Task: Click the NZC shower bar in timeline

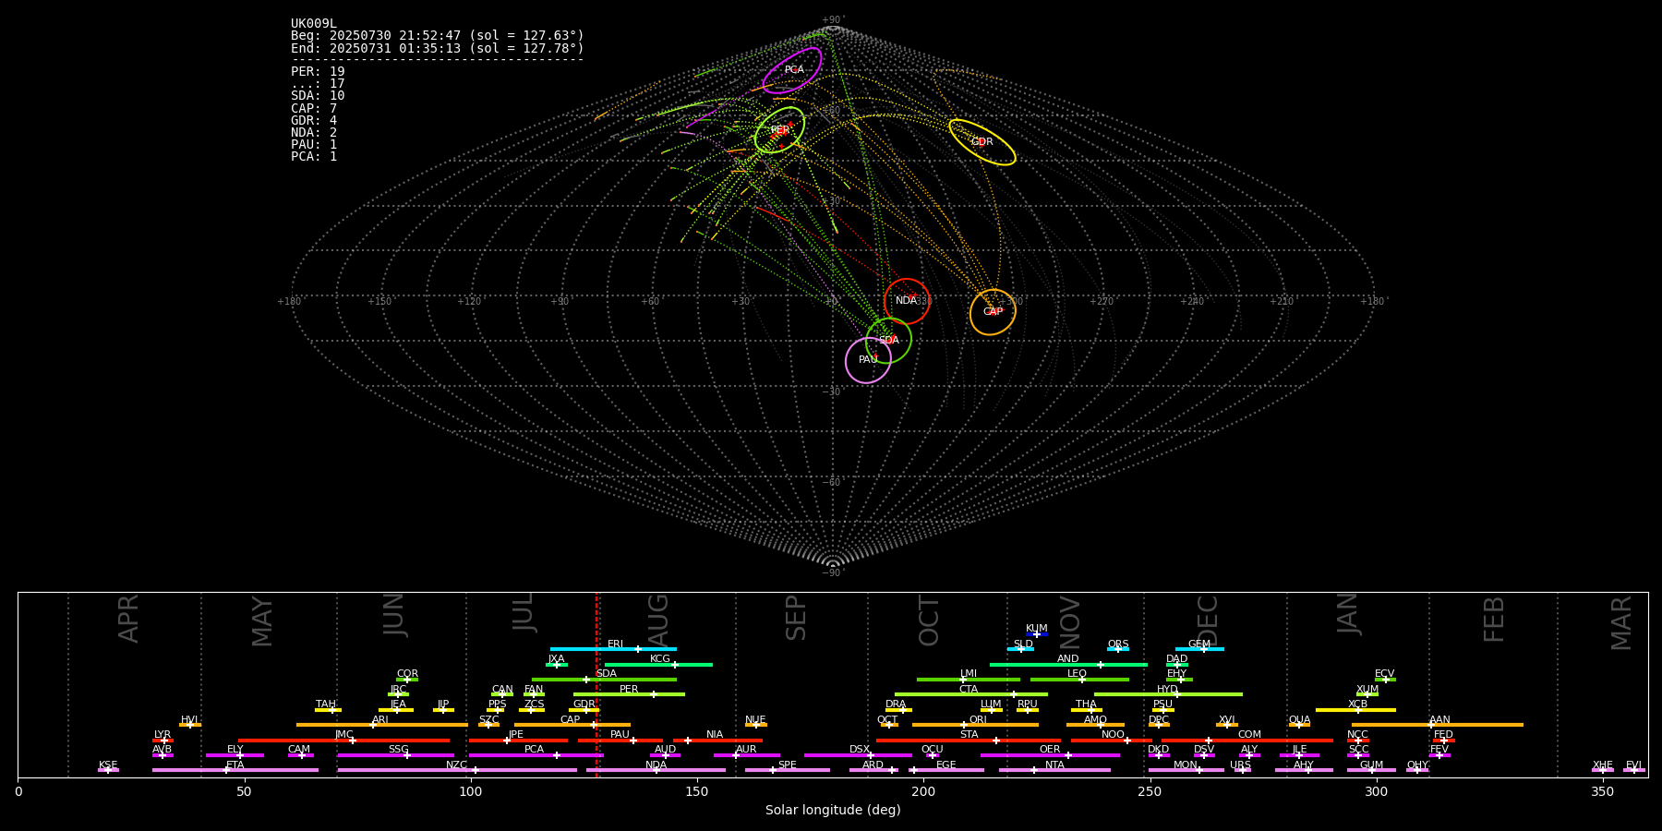Action: click(457, 770)
